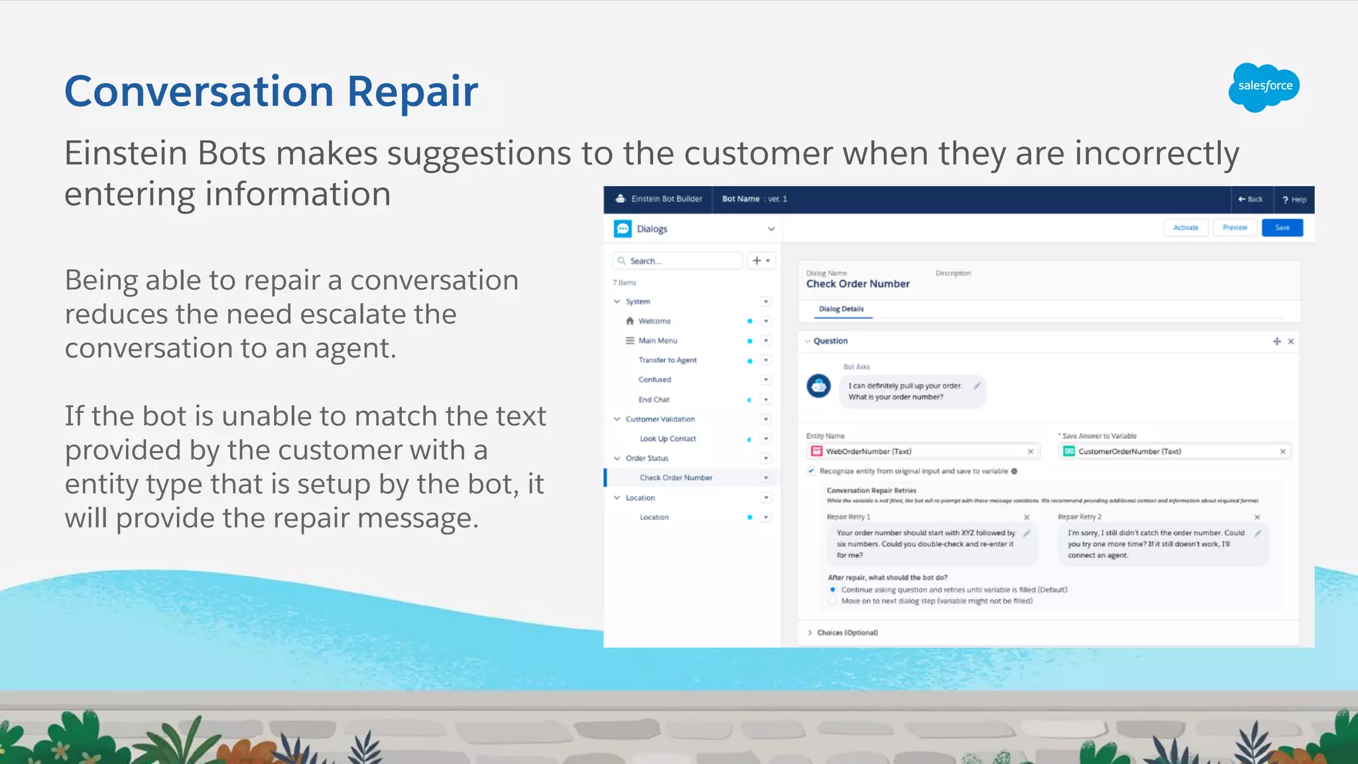Image resolution: width=1358 pixels, height=764 pixels.
Task: Collapse the Order Status group
Action: (617, 458)
